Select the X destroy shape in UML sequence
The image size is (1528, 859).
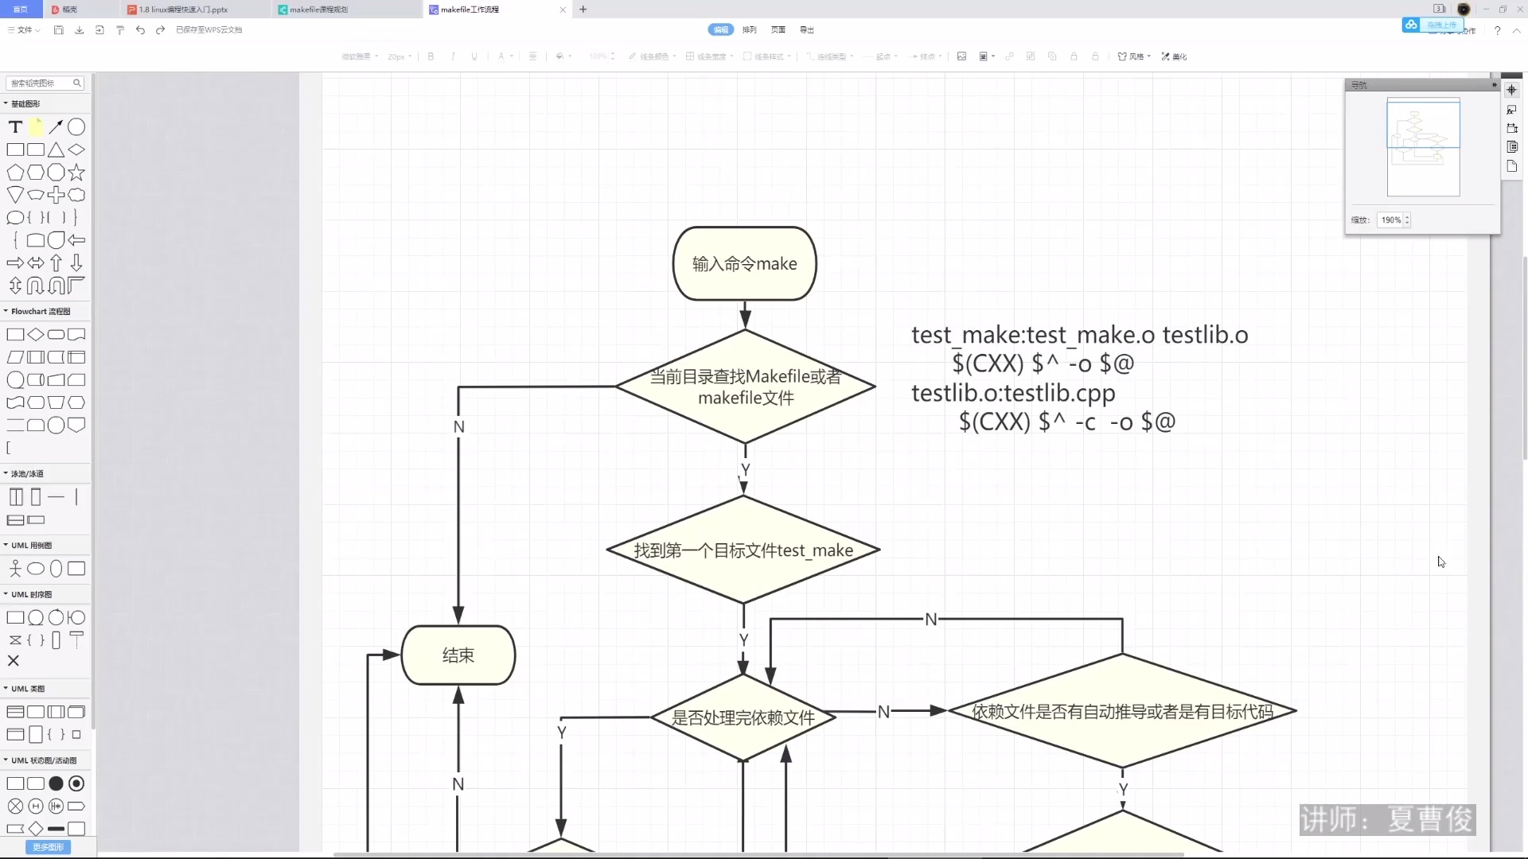14,661
